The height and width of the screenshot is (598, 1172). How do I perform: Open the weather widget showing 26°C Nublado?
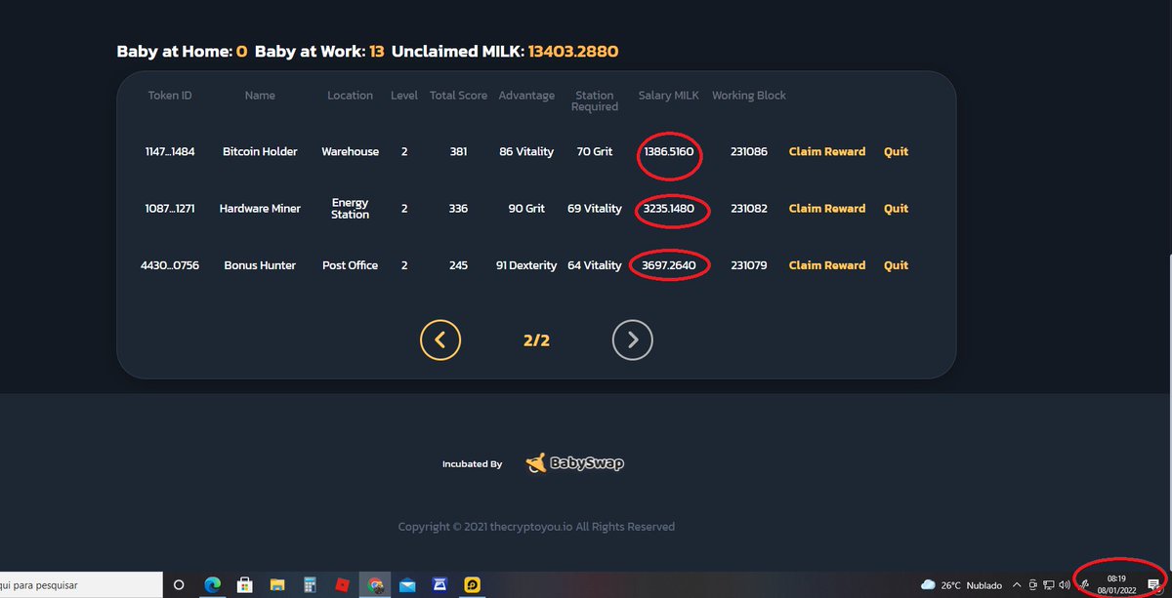961,585
